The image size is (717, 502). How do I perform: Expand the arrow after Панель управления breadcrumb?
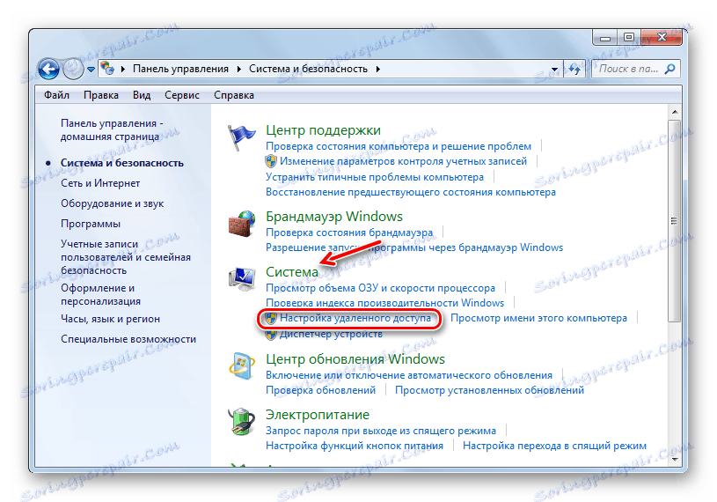tap(238, 69)
